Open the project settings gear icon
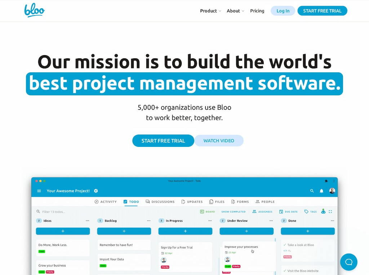369x275 pixels. (x=95, y=191)
